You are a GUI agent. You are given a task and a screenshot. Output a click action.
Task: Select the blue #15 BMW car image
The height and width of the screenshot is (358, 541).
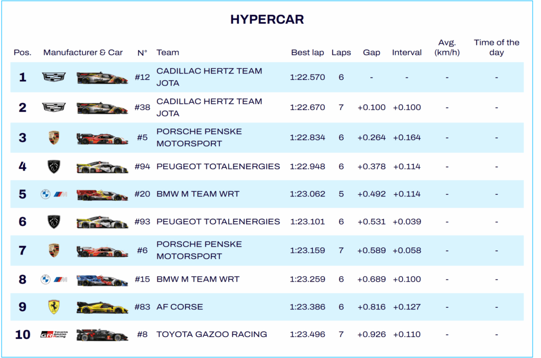(x=102, y=280)
